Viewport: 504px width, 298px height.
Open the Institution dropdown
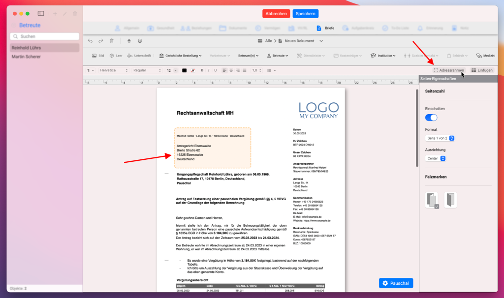coord(383,56)
